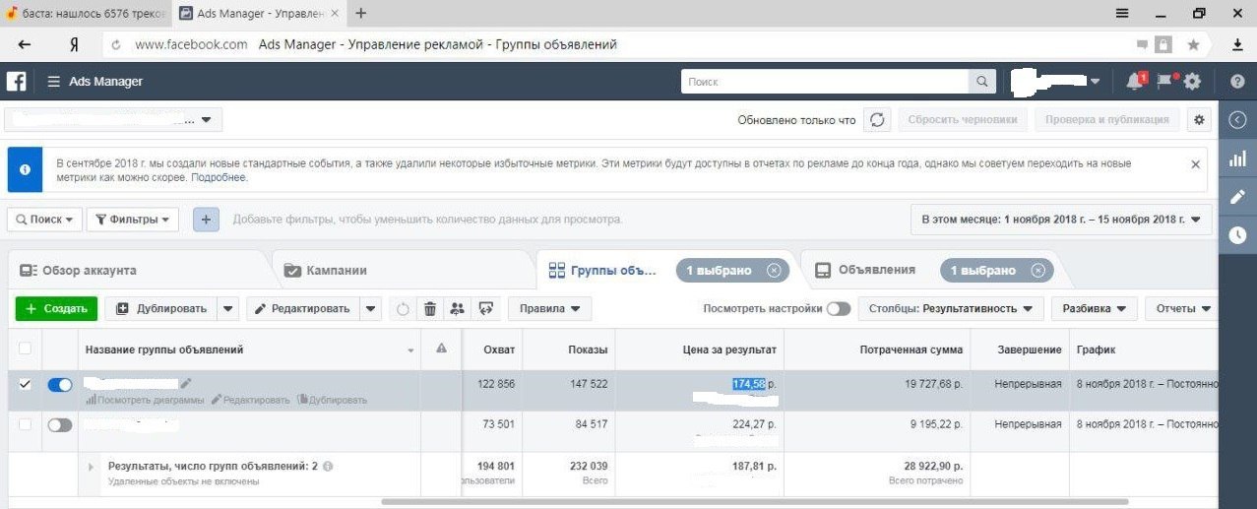The image size is (1257, 509).
Task: Open the edit pencil icon in right sidebar
Action: tap(1238, 197)
